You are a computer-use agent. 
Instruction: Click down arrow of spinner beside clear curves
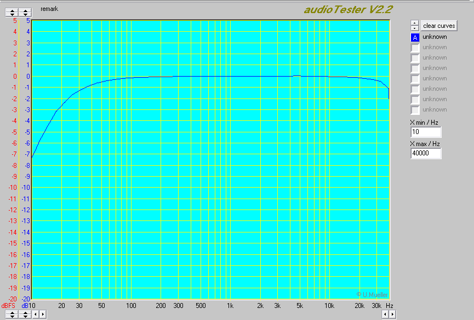click(x=415, y=28)
